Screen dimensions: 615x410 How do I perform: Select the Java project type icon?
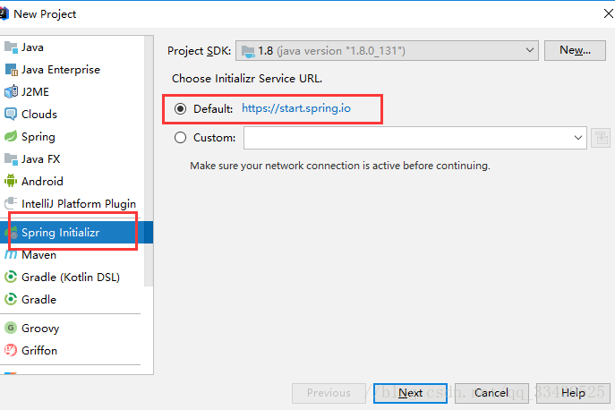click(11, 47)
